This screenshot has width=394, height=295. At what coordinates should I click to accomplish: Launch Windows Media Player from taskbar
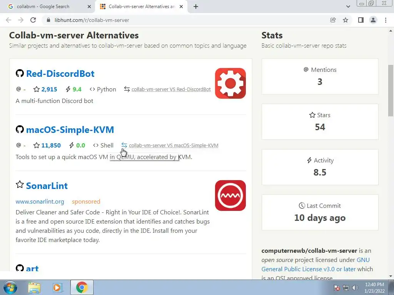click(57, 287)
